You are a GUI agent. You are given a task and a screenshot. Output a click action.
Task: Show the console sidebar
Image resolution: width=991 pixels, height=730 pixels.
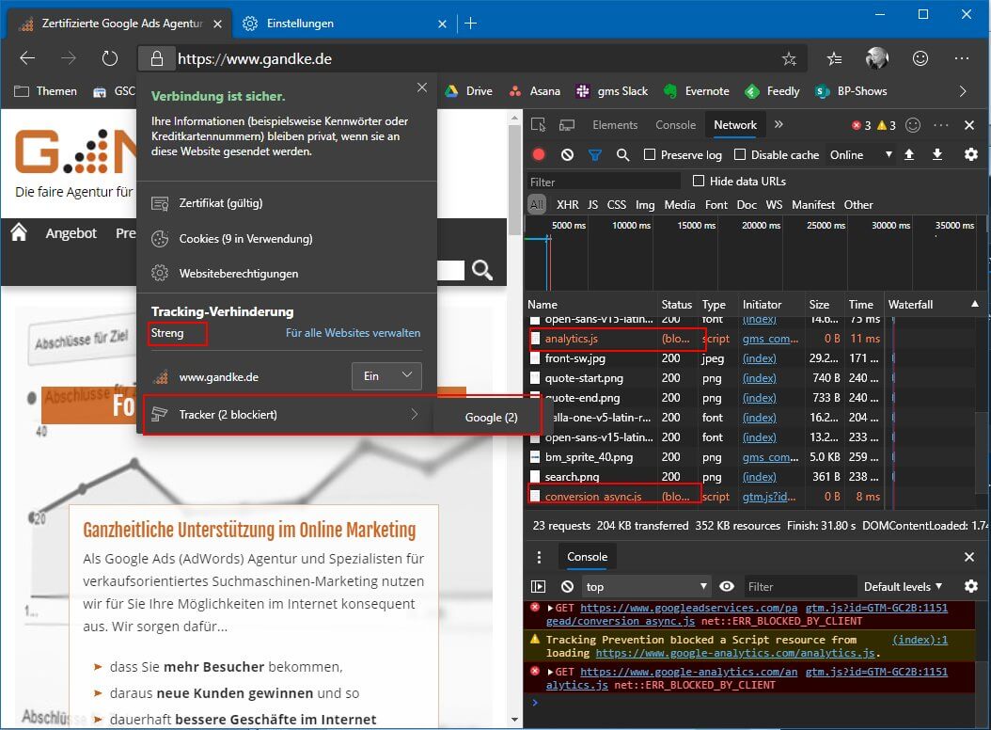coord(538,586)
